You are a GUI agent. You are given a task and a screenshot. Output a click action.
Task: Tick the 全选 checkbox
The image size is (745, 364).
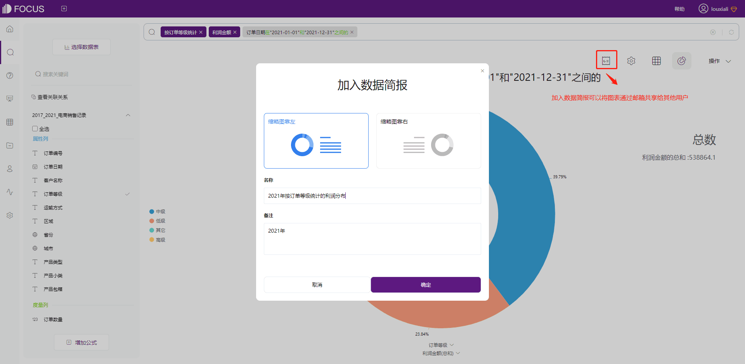[x=35, y=129]
